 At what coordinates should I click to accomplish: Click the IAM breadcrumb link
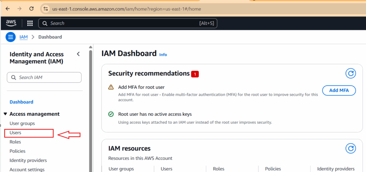[x=24, y=37]
